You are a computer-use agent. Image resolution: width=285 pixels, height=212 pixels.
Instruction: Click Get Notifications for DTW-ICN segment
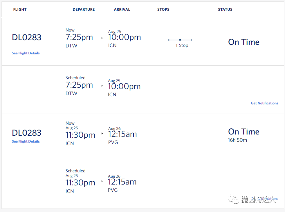264,103
